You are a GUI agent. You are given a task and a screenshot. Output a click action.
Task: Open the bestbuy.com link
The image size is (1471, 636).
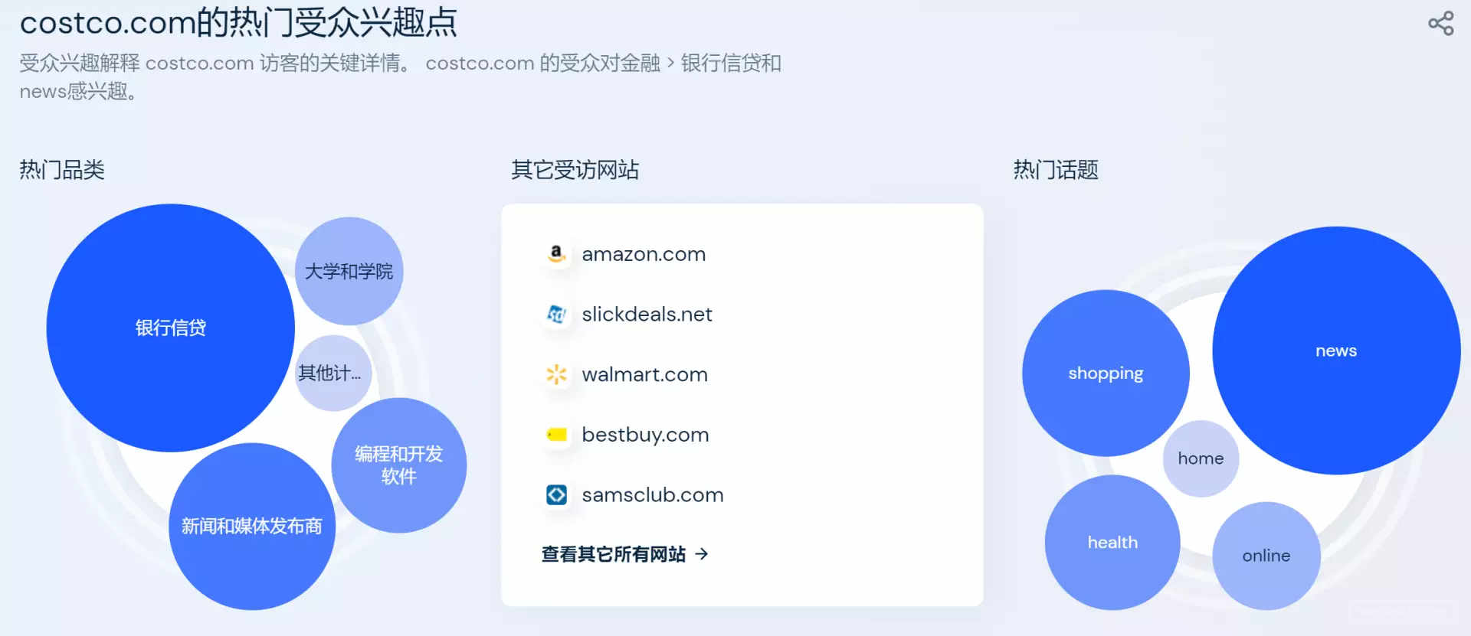point(645,435)
